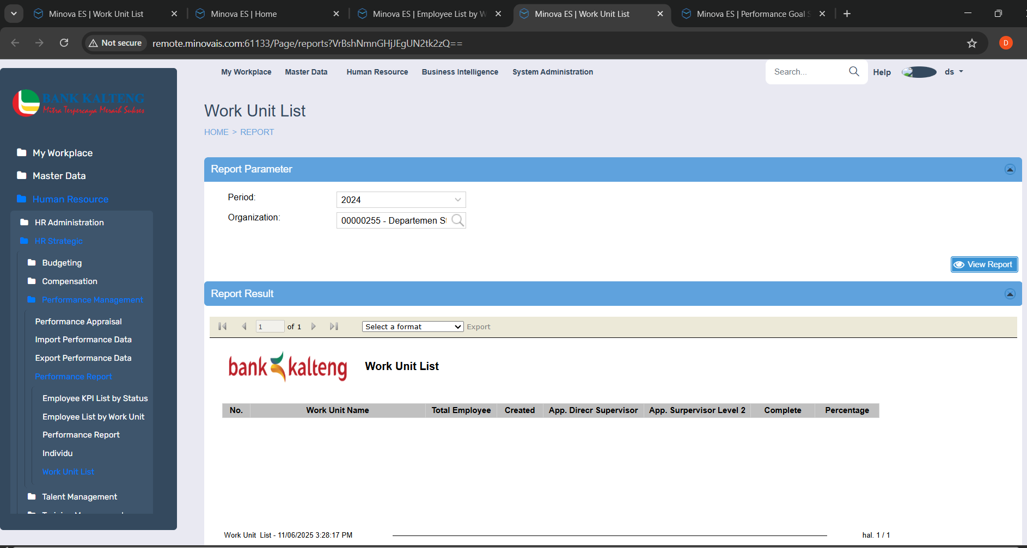This screenshot has height=548, width=1027.
Task: Open the Period dropdown showing 2024
Action: click(x=401, y=200)
